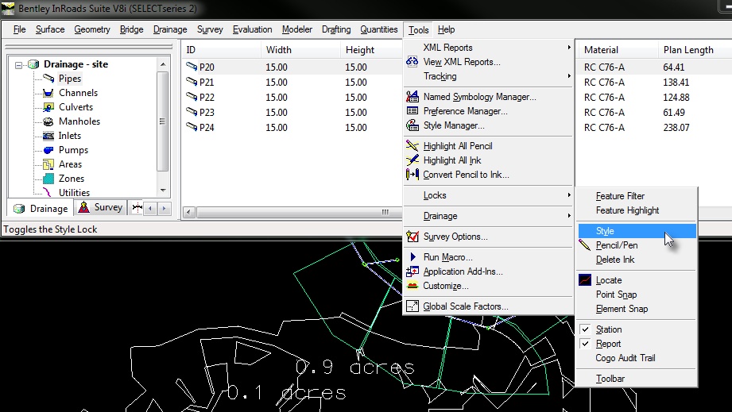
Task: Choose Toolbar in the Locks submenu
Action: tap(637, 379)
